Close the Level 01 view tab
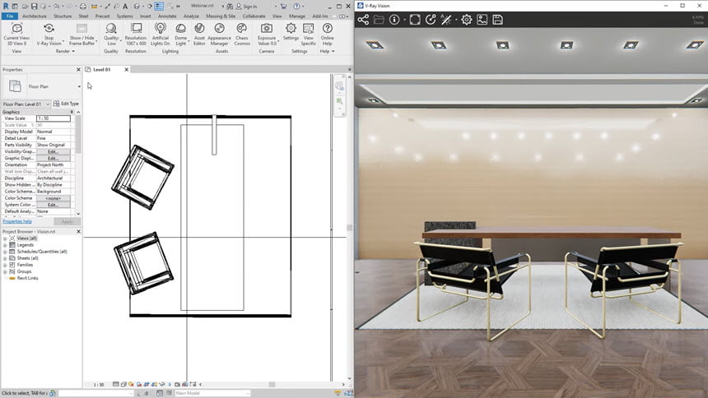The image size is (708, 398). (127, 70)
